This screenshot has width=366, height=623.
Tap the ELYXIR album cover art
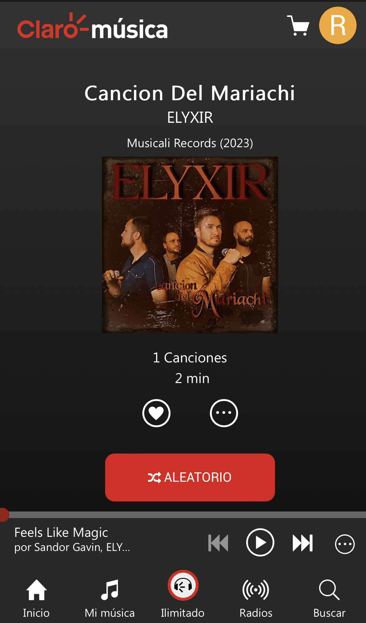[190, 245]
